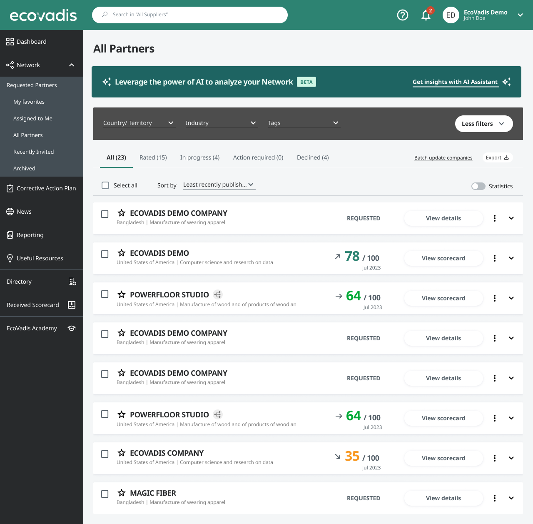Enable the Statistics toggle
Image resolution: width=533 pixels, height=524 pixels.
pos(478,186)
